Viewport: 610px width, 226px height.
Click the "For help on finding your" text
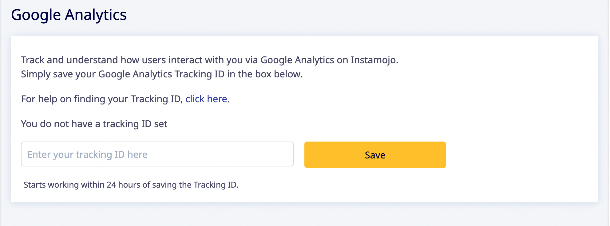coord(101,99)
